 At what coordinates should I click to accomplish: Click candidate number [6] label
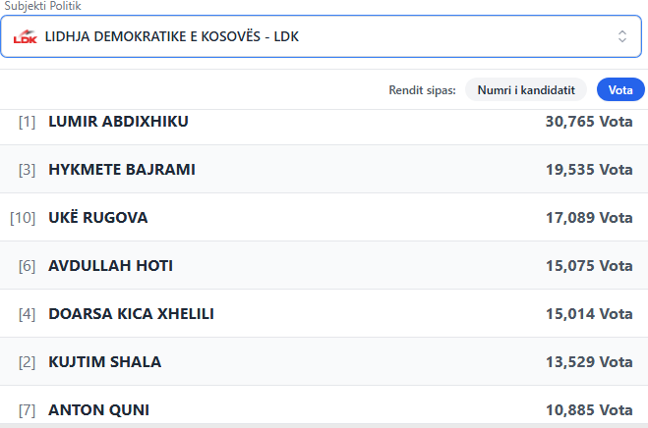pyautogui.click(x=27, y=266)
